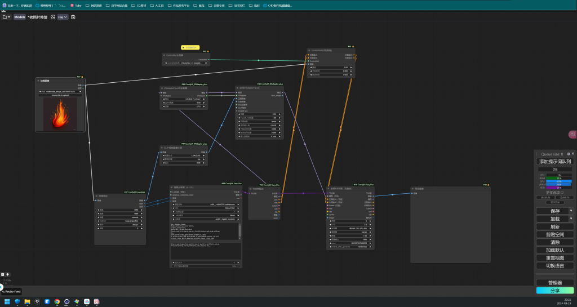The image size is (577, 307).
Task: Open the pink anime app icon in taskbar
Action: [96, 301]
